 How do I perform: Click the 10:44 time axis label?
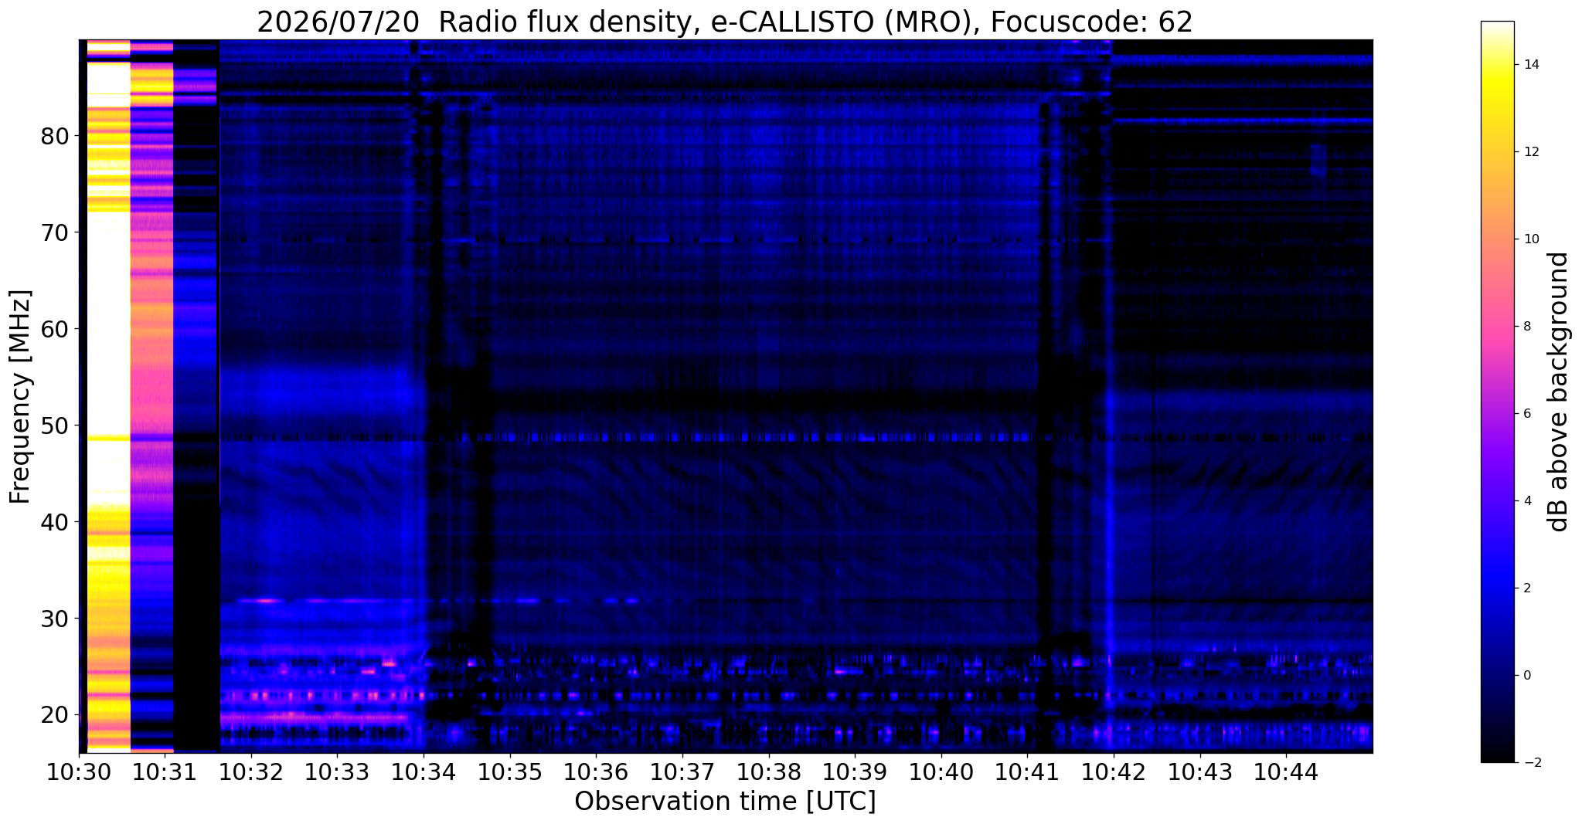click(1286, 771)
